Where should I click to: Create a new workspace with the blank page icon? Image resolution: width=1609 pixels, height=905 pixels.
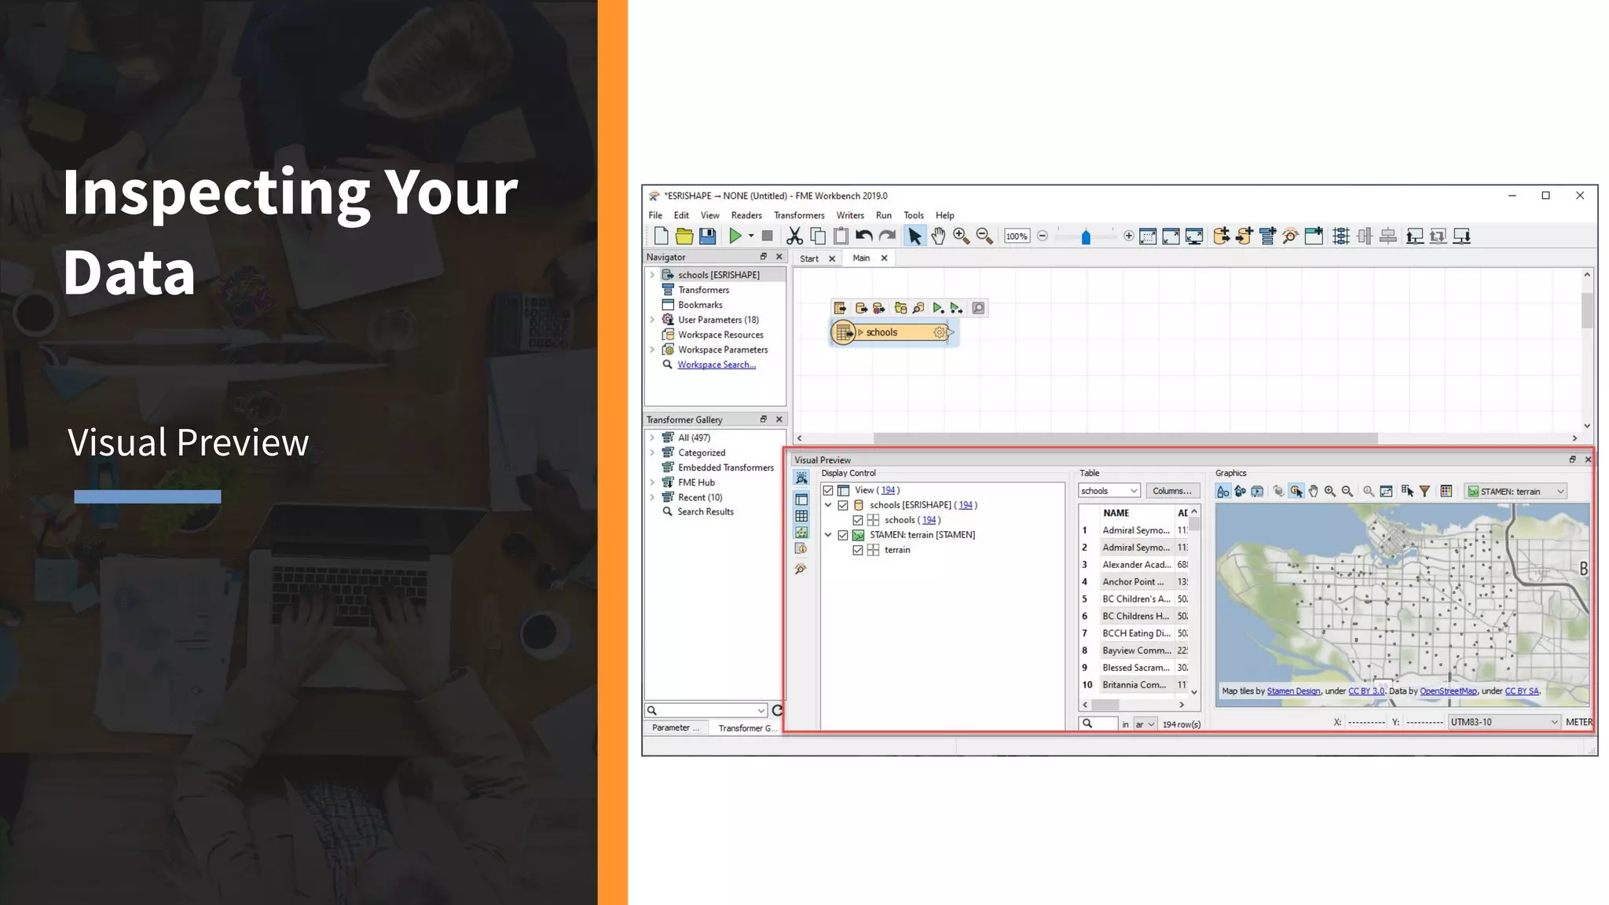(x=661, y=236)
